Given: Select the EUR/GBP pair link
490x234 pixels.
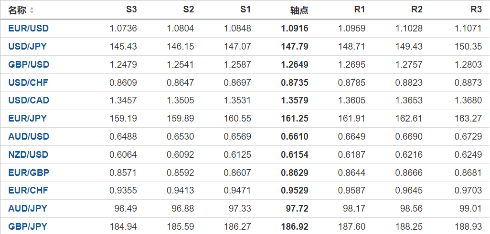Looking at the screenshot, I should 29,173.
